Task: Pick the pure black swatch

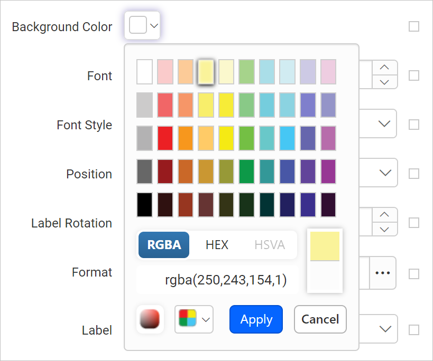Action: (x=144, y=205)
